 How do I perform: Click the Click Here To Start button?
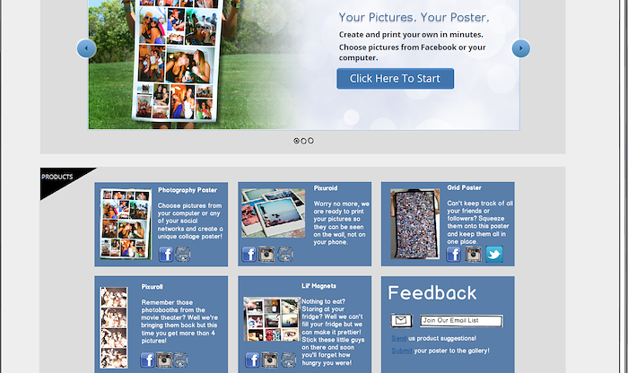point(396,78)
